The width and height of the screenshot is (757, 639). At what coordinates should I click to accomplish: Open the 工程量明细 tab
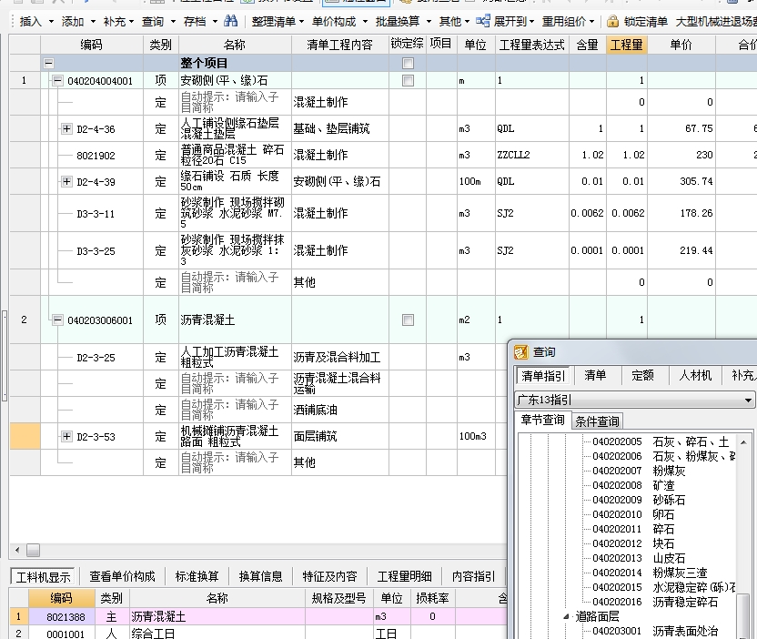coord(405,577)
